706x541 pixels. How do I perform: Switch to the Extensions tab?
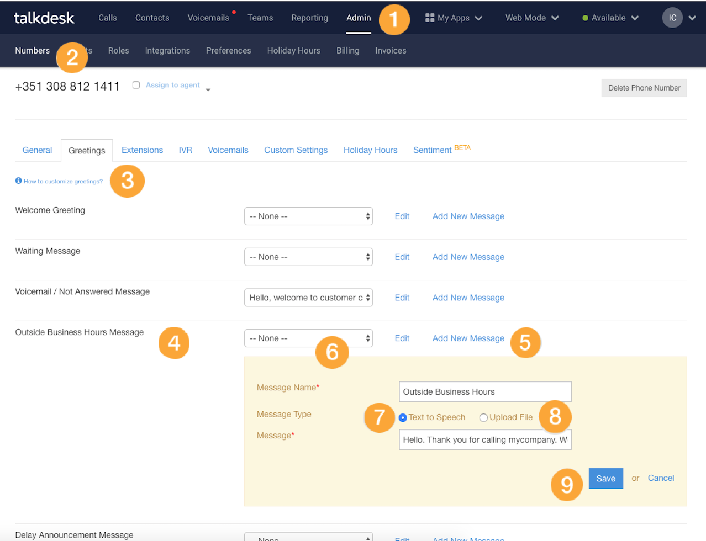142,150
